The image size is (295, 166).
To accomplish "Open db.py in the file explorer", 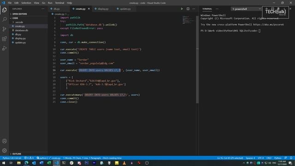I will [29, 35].
